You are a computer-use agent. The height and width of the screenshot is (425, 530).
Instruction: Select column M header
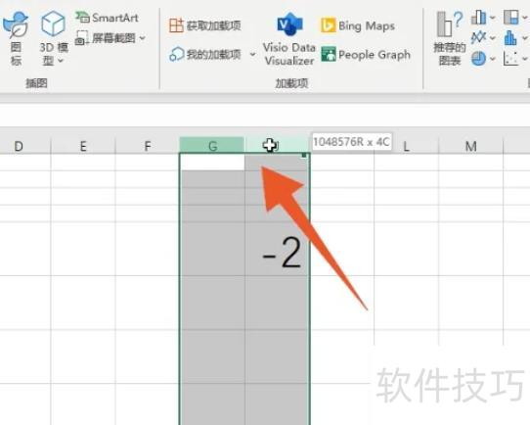471,146
